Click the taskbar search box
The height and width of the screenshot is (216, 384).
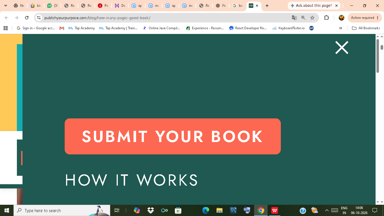pyautogui.click(x=62, y=210)
